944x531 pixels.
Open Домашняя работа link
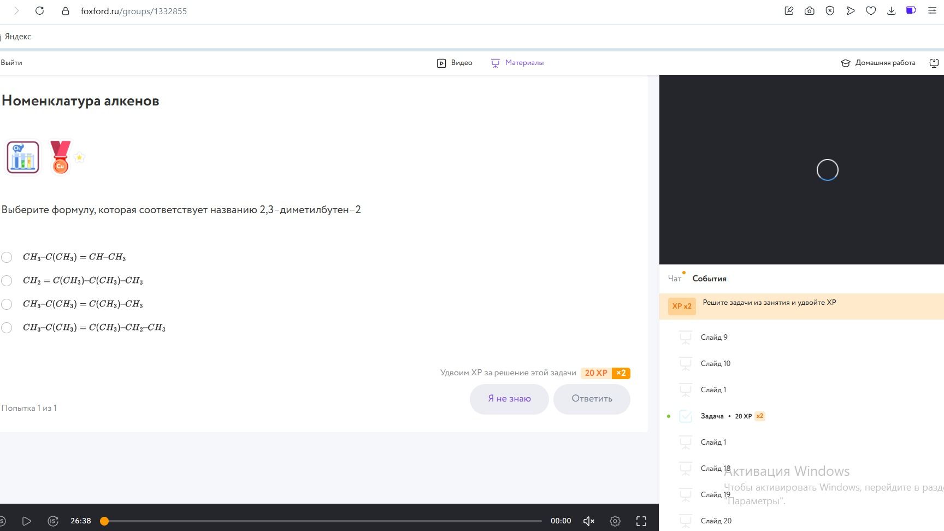tap(878, 63)
